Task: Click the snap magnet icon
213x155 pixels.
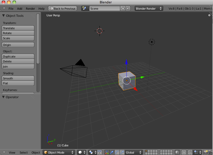Action: coord(190,152)
